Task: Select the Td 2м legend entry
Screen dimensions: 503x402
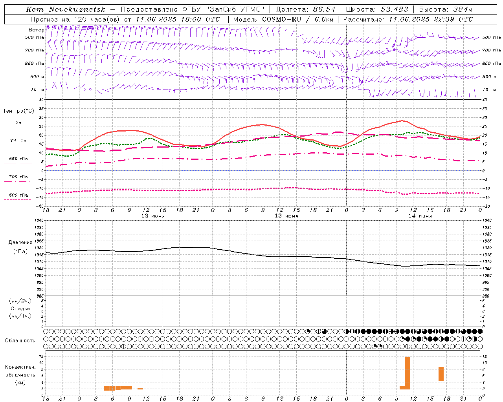Action: [18, 141]
